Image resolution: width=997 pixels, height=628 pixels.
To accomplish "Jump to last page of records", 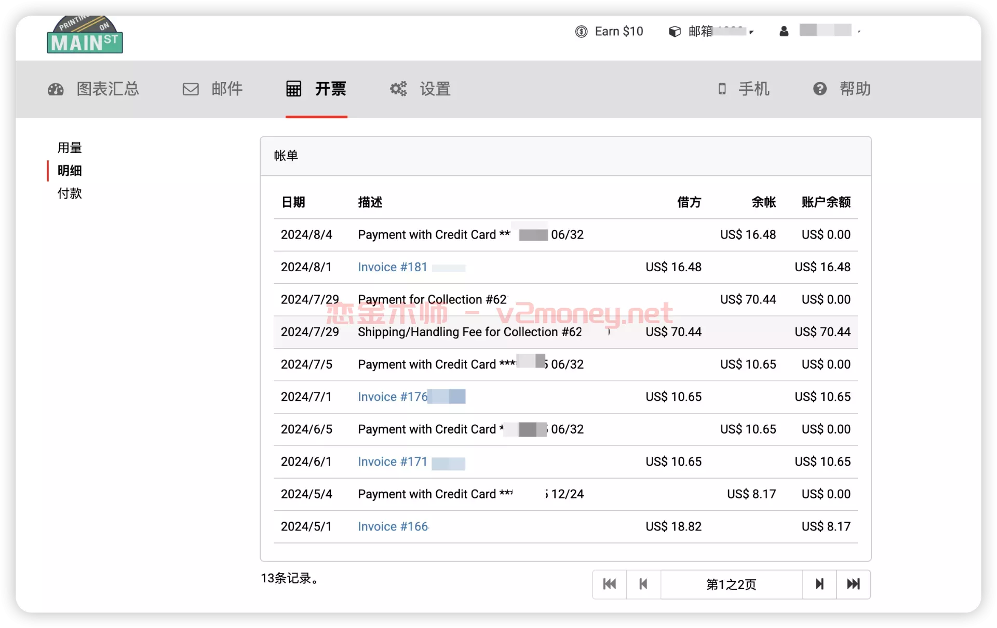I will 854,584.
